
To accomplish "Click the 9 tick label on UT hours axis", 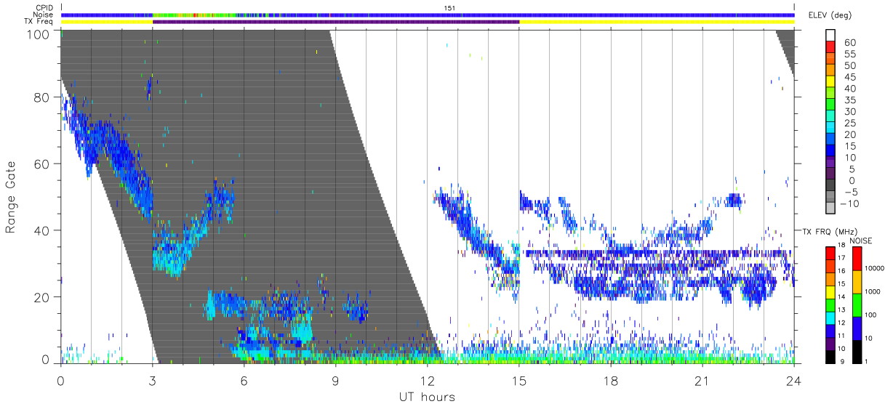I will pos(336,380).
